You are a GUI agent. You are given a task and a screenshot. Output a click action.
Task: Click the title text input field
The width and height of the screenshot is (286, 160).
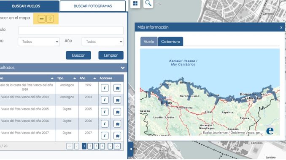(71, 30)
